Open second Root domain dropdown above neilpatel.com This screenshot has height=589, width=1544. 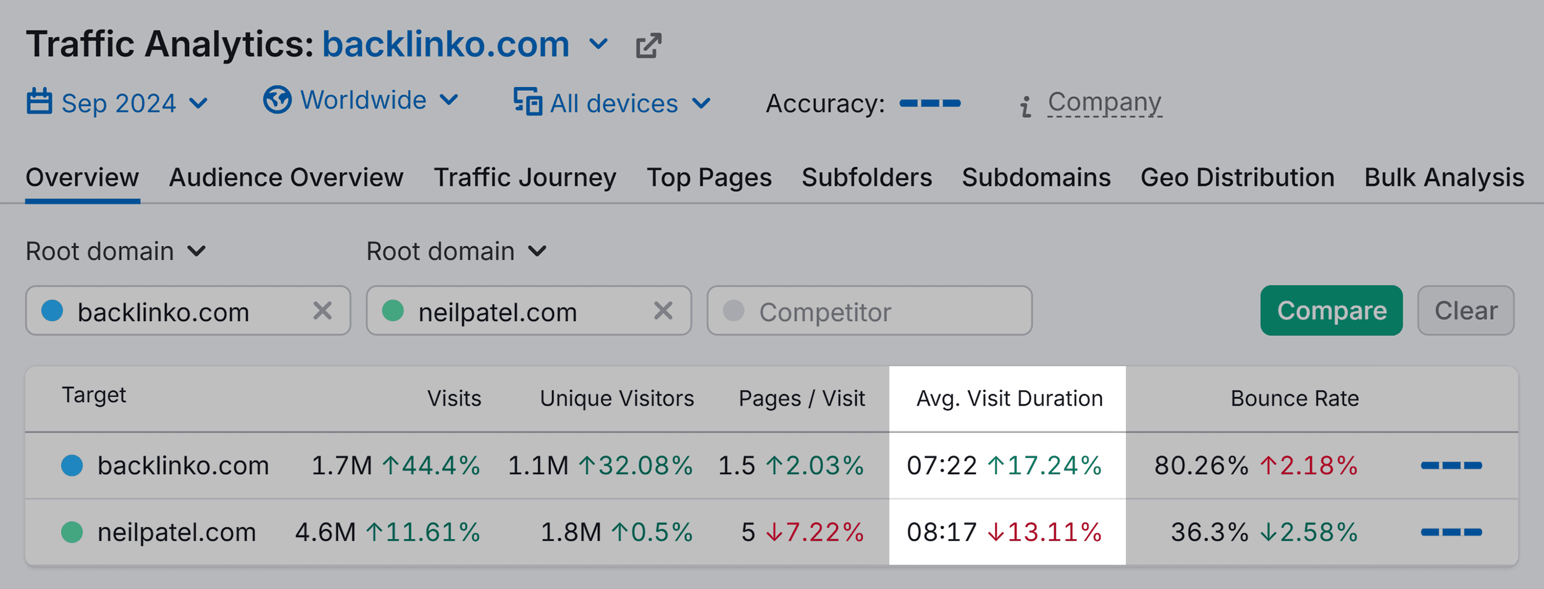point(457,251)
